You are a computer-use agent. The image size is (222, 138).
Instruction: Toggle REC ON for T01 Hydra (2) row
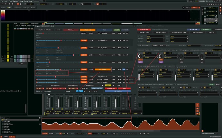[84, 40]
